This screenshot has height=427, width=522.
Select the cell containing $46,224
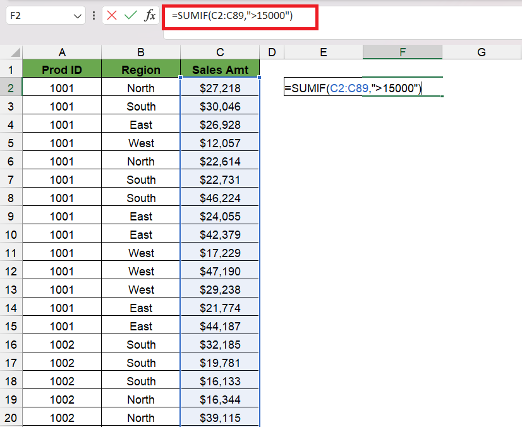pos(220,198)
